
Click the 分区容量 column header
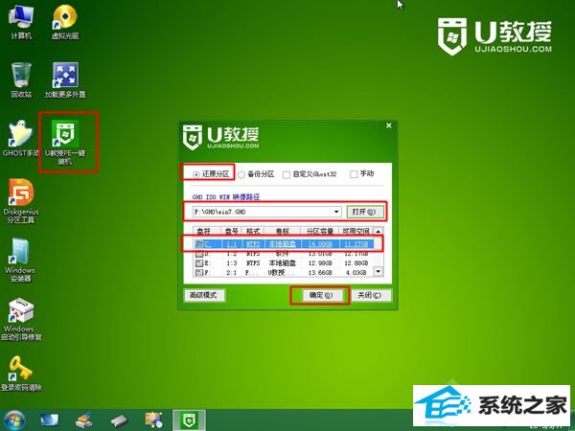(320, 232)
